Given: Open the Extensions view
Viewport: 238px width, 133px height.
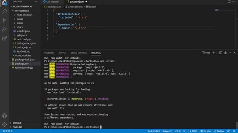Looking at the screenshot, I should point(4,38).
